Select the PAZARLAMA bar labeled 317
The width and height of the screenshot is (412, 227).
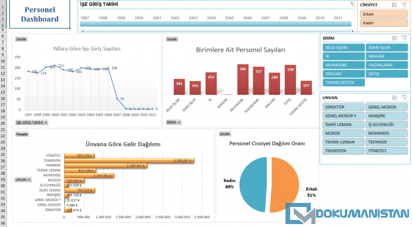(x=258, y=81)
